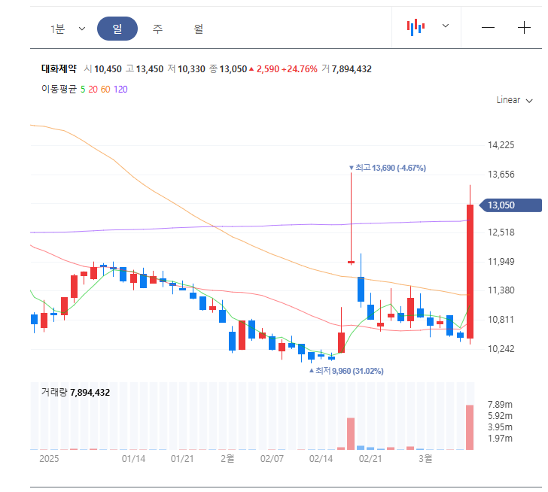Viewport: 548px width, 492px height.
Task: Switch to the 월 monthly chart tab
Action: click(199, 29)
